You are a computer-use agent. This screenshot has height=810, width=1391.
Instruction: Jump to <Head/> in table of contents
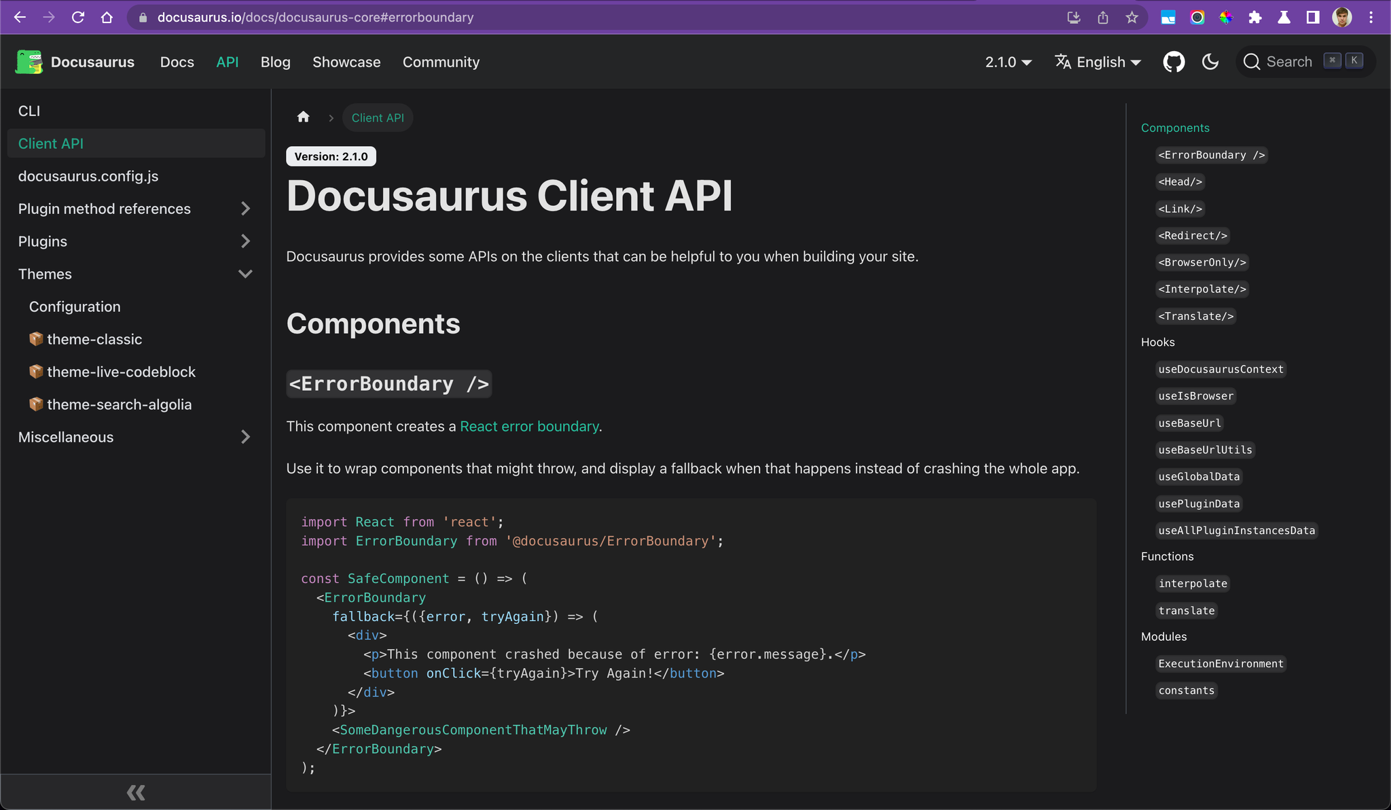tap(1180, 181)
